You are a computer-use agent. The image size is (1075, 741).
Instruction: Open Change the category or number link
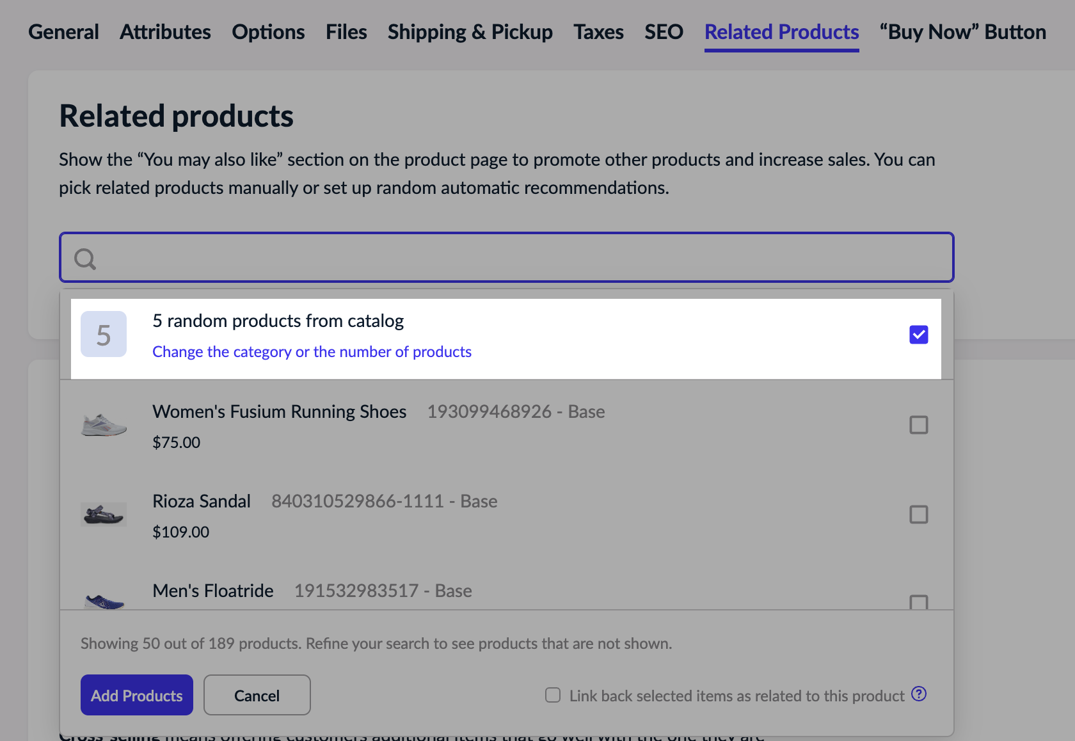[312, 352]
